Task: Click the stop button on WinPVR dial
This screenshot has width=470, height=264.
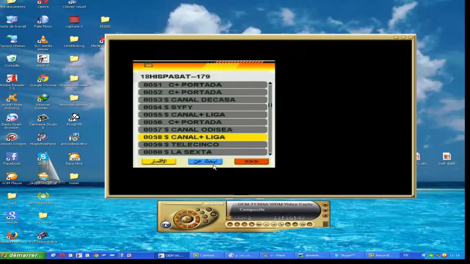Action: [x=177, y=219]
